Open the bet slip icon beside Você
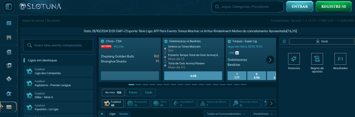 [284, 41]
